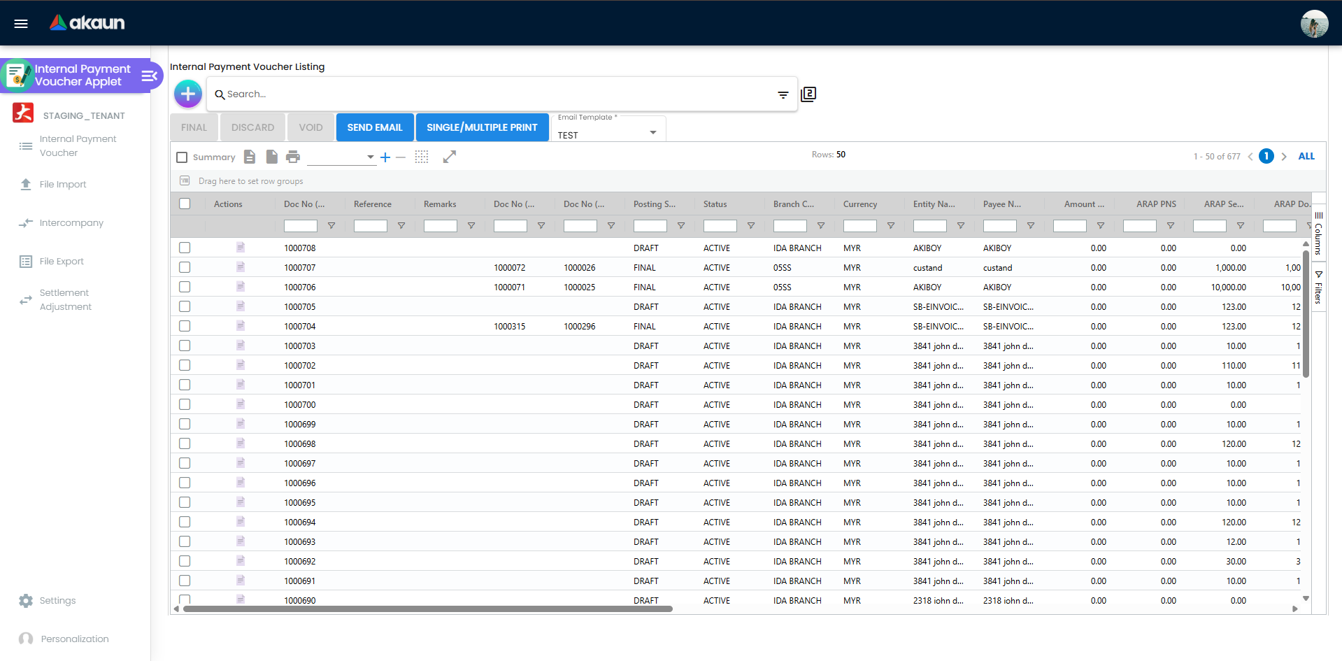Expand the unlabeled dropdown next to the print icon
The height and width of the screenshot is (661, 1342).
pyautogui.click(x=370, y=157)
